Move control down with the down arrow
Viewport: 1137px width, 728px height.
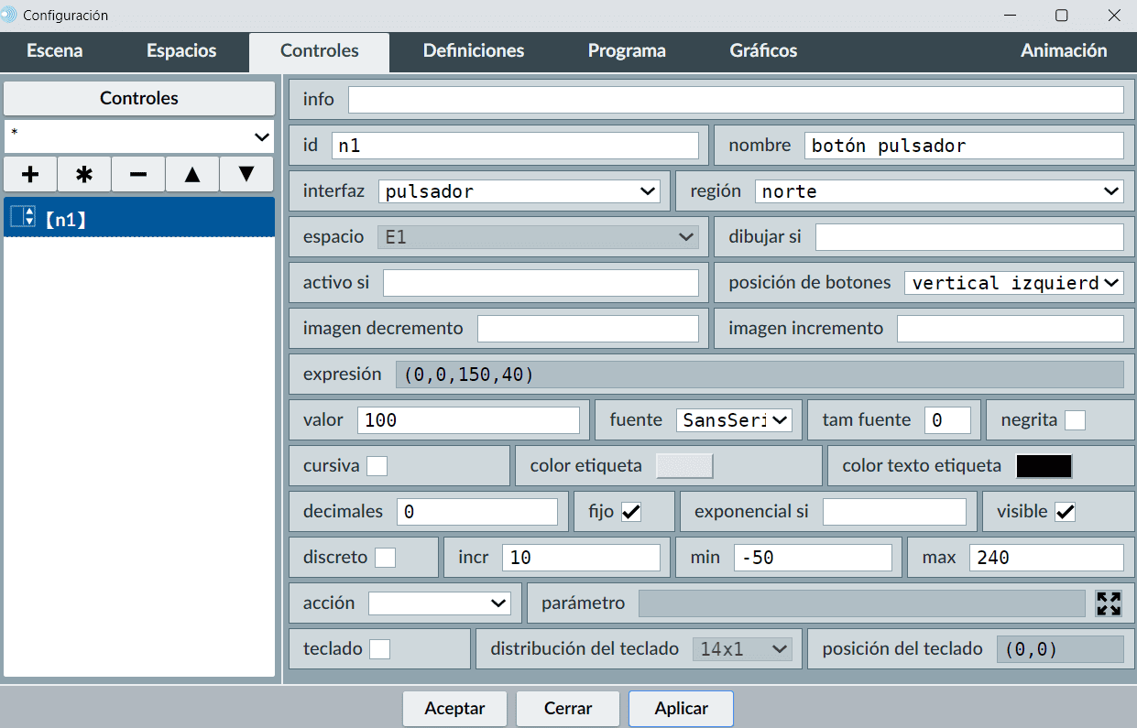click(246, 174)
